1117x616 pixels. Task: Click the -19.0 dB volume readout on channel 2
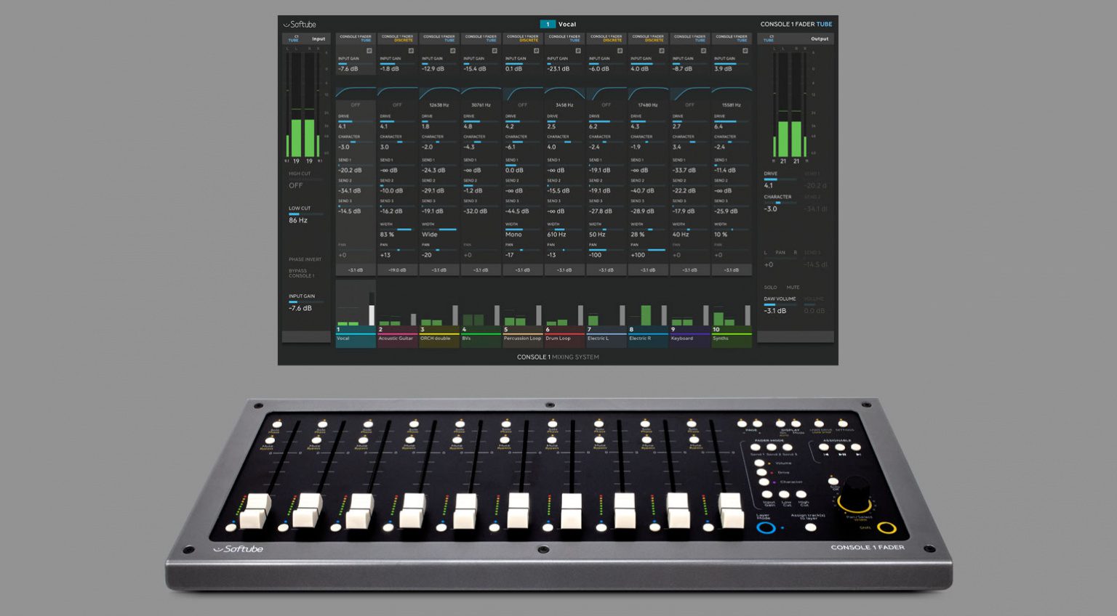coord(397,269)
